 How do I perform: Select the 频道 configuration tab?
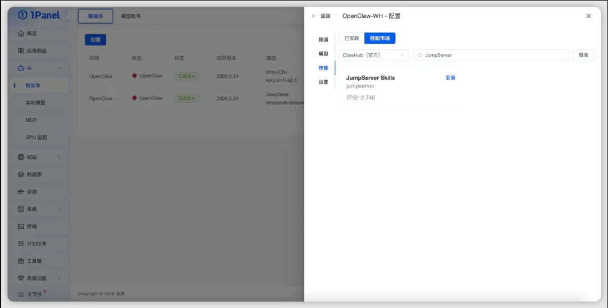pos(323,40)
